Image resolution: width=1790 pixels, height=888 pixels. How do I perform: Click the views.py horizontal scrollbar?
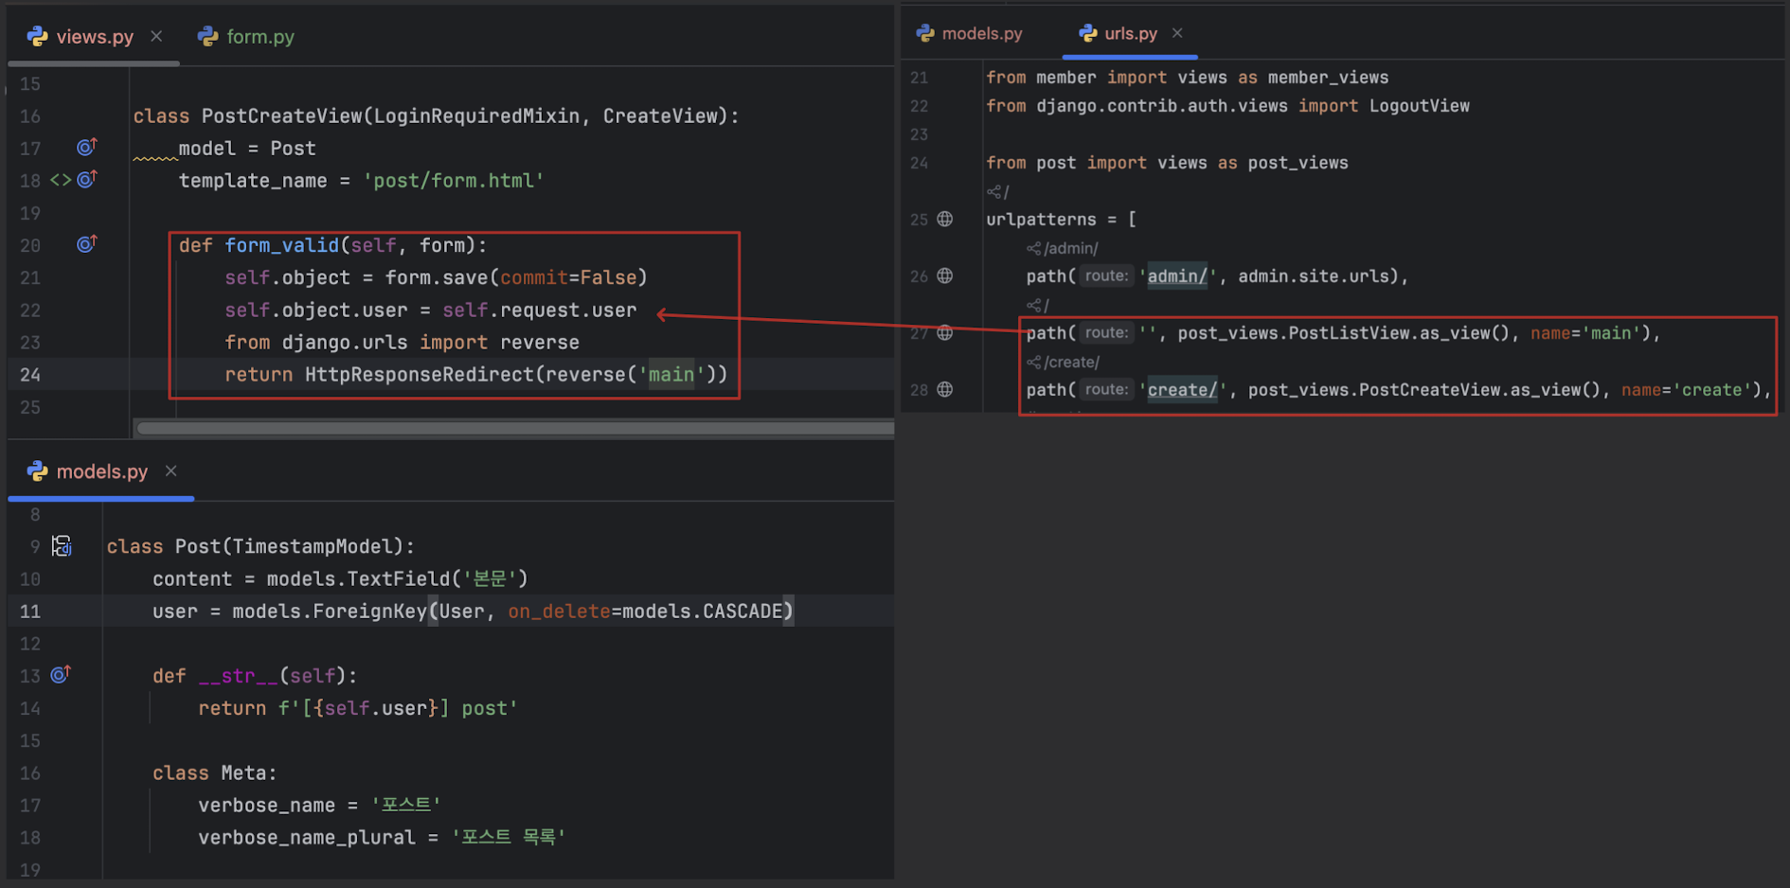tap(515, 429)
